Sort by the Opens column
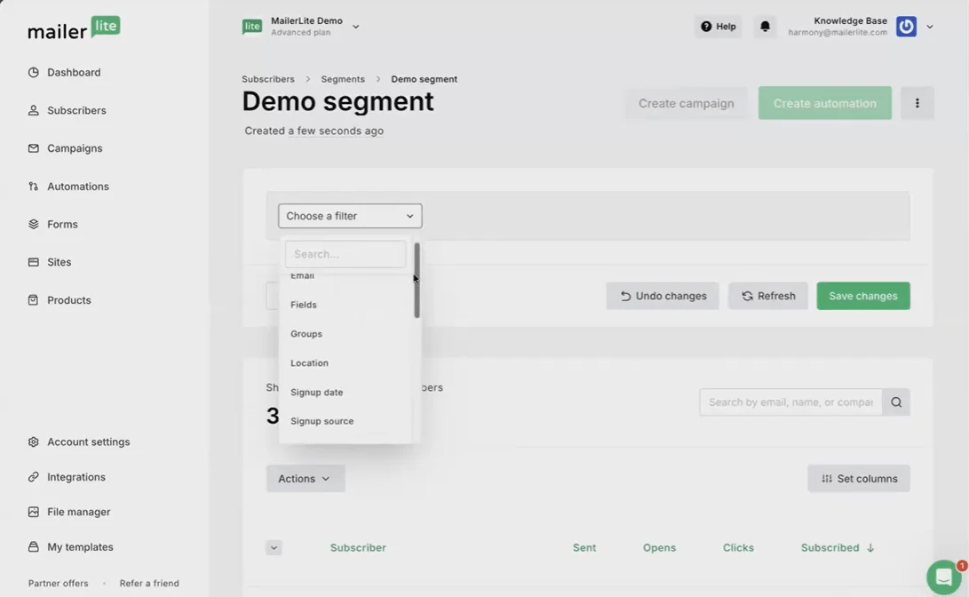This screenshot has height=597, width=969. tap(659, 547)
